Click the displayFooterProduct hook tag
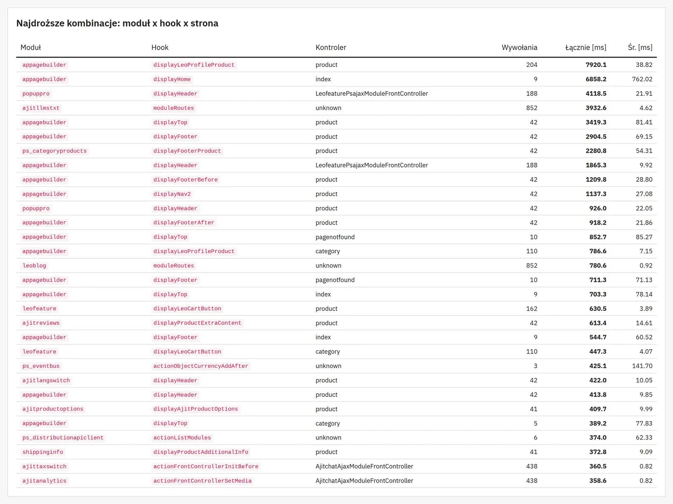This screenshot has height=504, width=673. click(x=187, y=151)
